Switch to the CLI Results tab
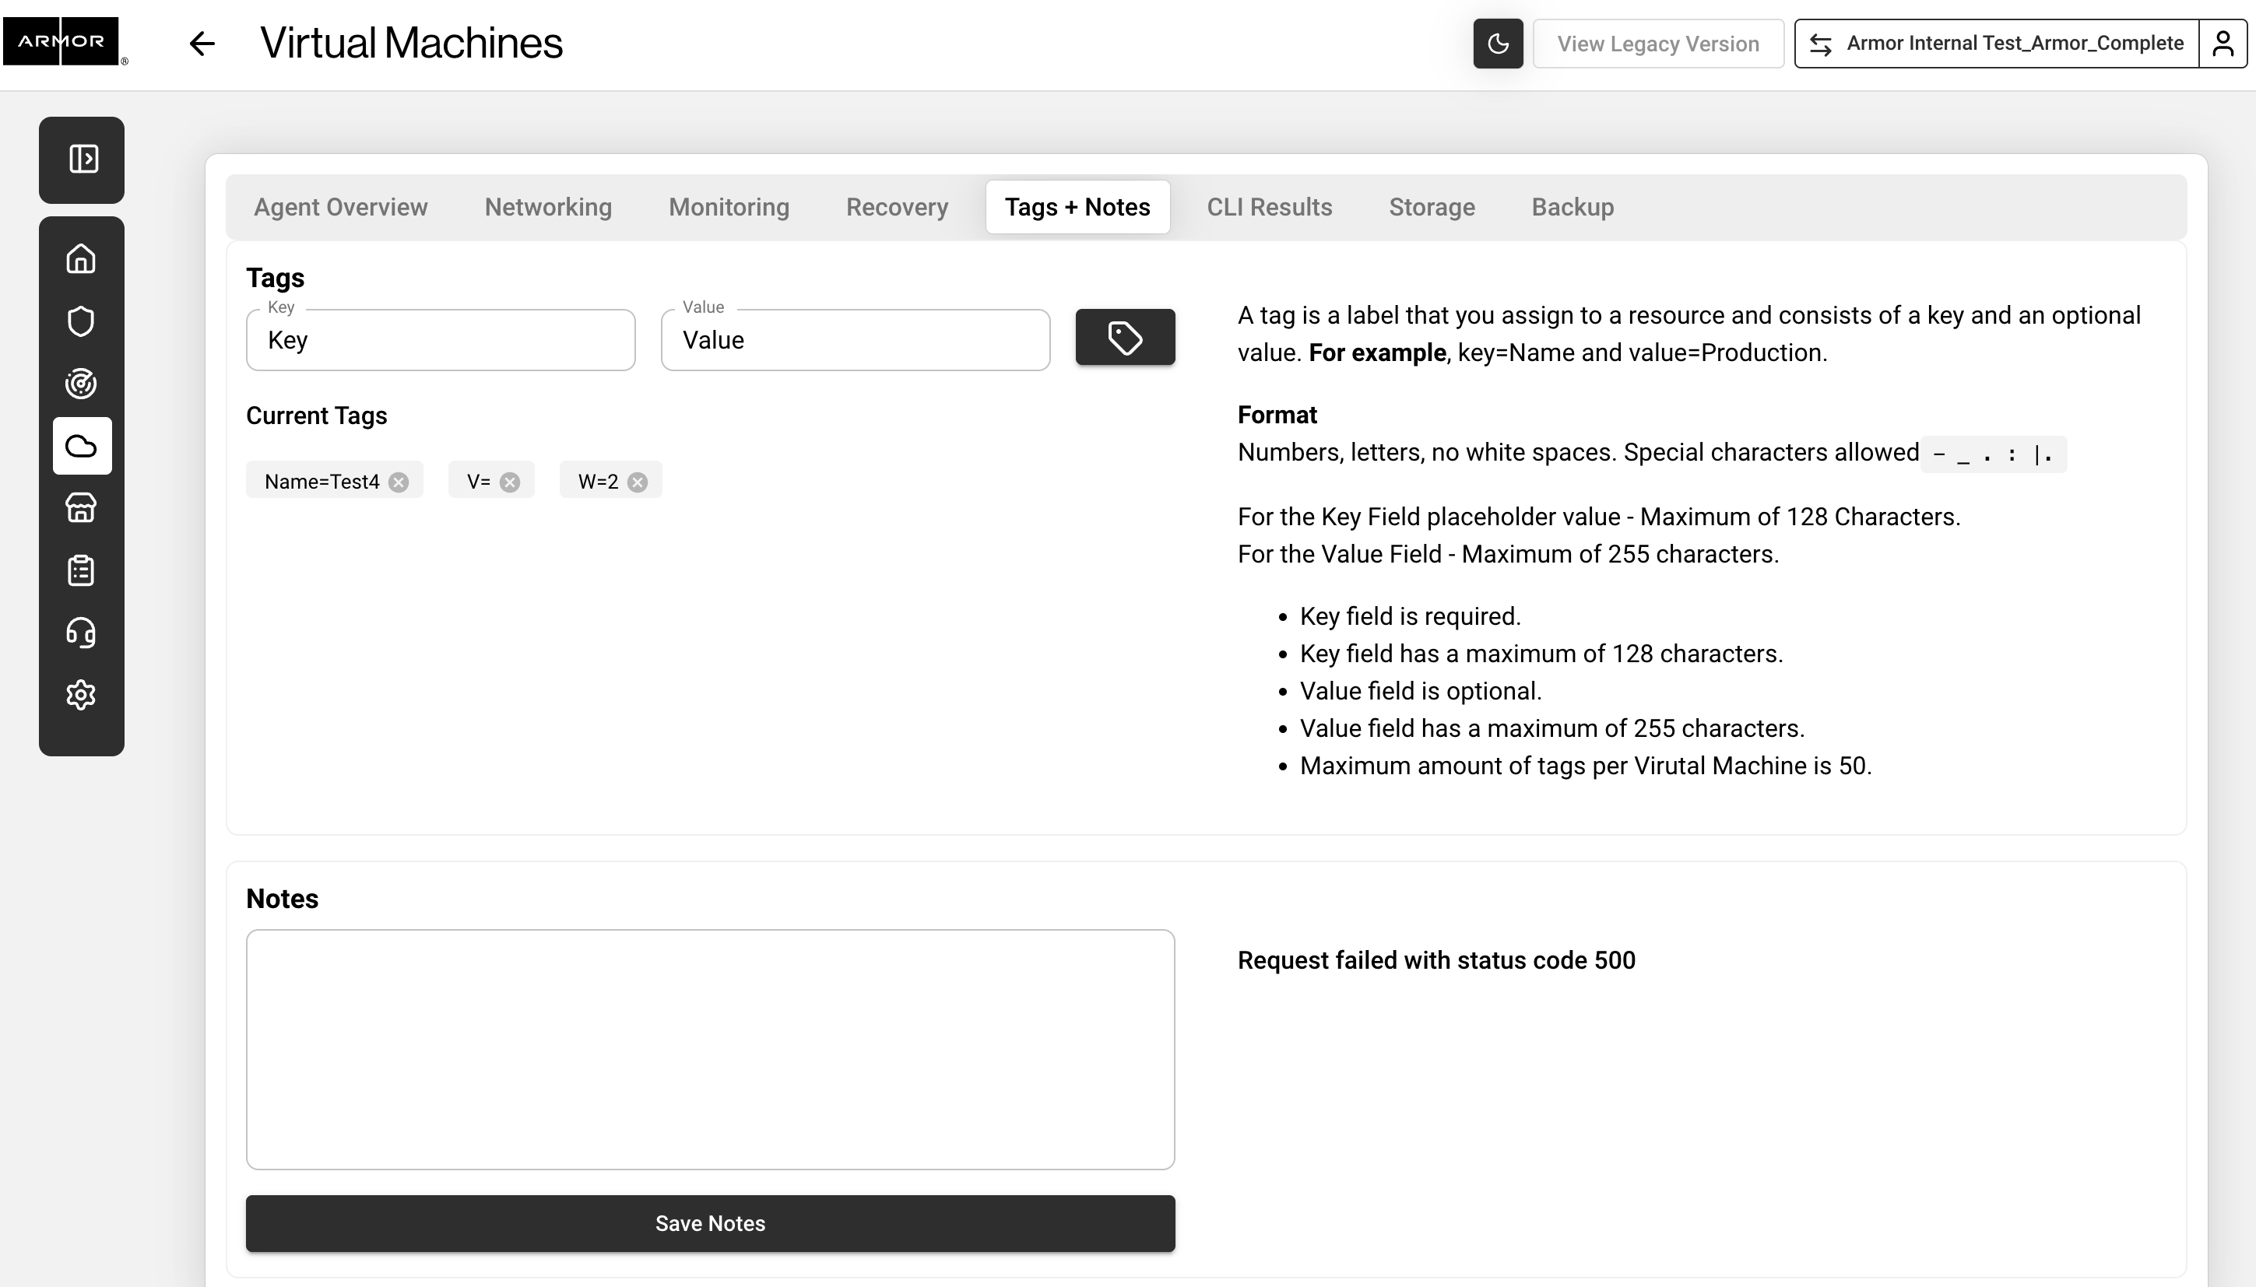Viewport: 2256px width, 1287px height. click(1269, 207)
